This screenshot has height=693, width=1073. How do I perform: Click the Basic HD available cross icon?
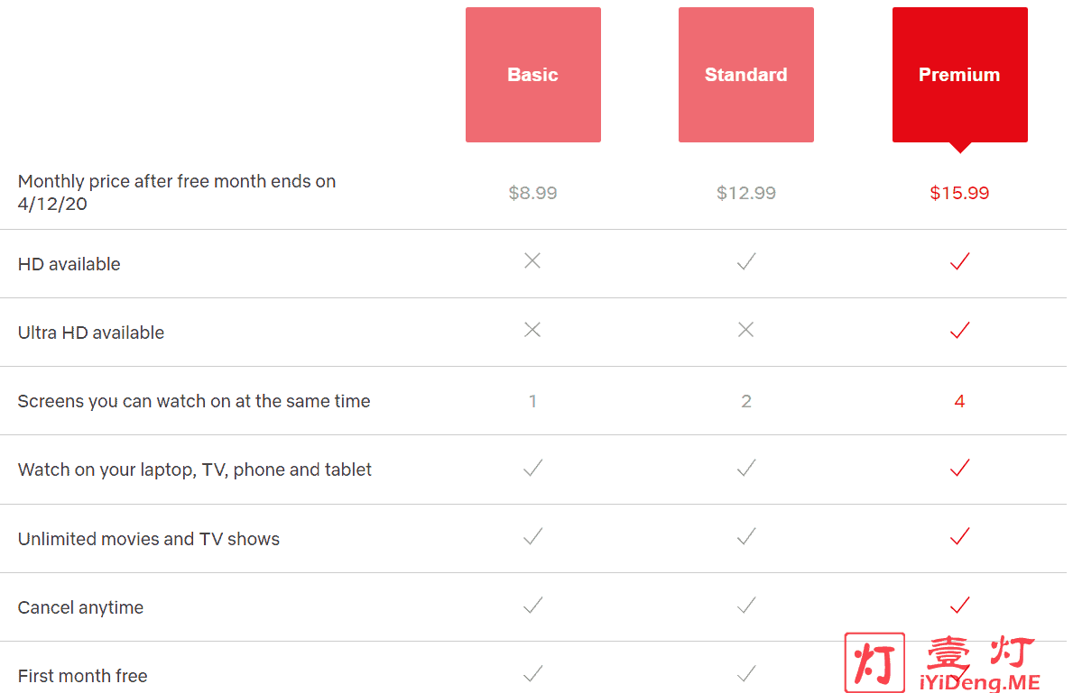(532, 260)
